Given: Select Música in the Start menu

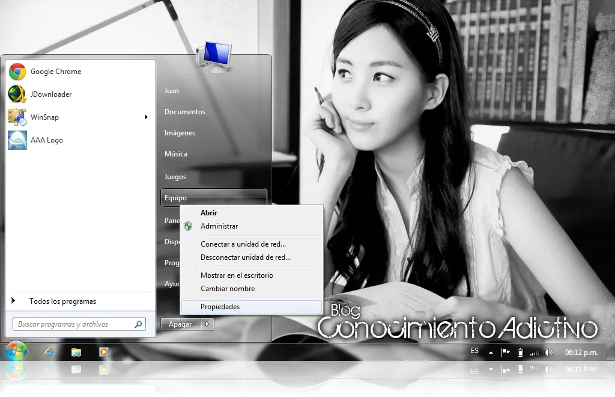Looking at the screenshot, I should [177, 154].
